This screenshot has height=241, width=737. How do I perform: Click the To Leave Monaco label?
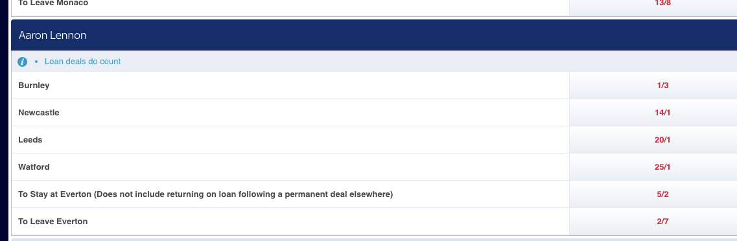pyautogui.click(x=53, y=3)
